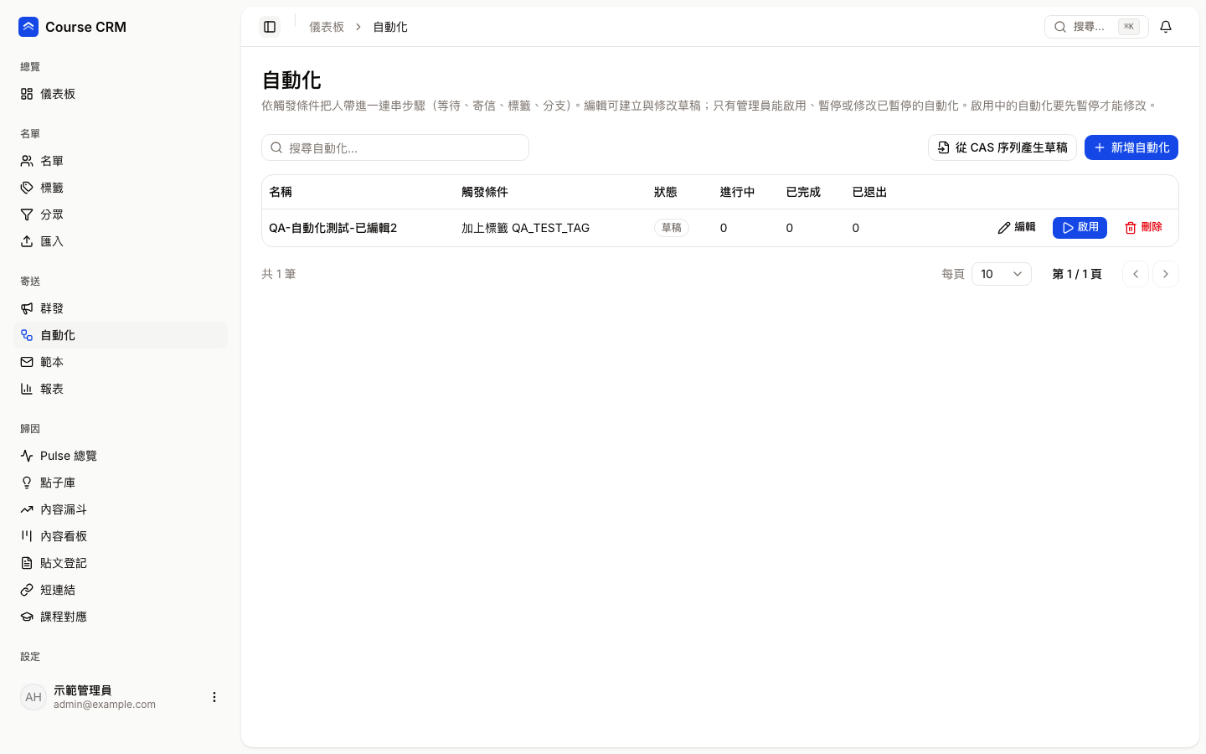Click 從 CAS 序列產生草稿 button

click(1002, 147)
